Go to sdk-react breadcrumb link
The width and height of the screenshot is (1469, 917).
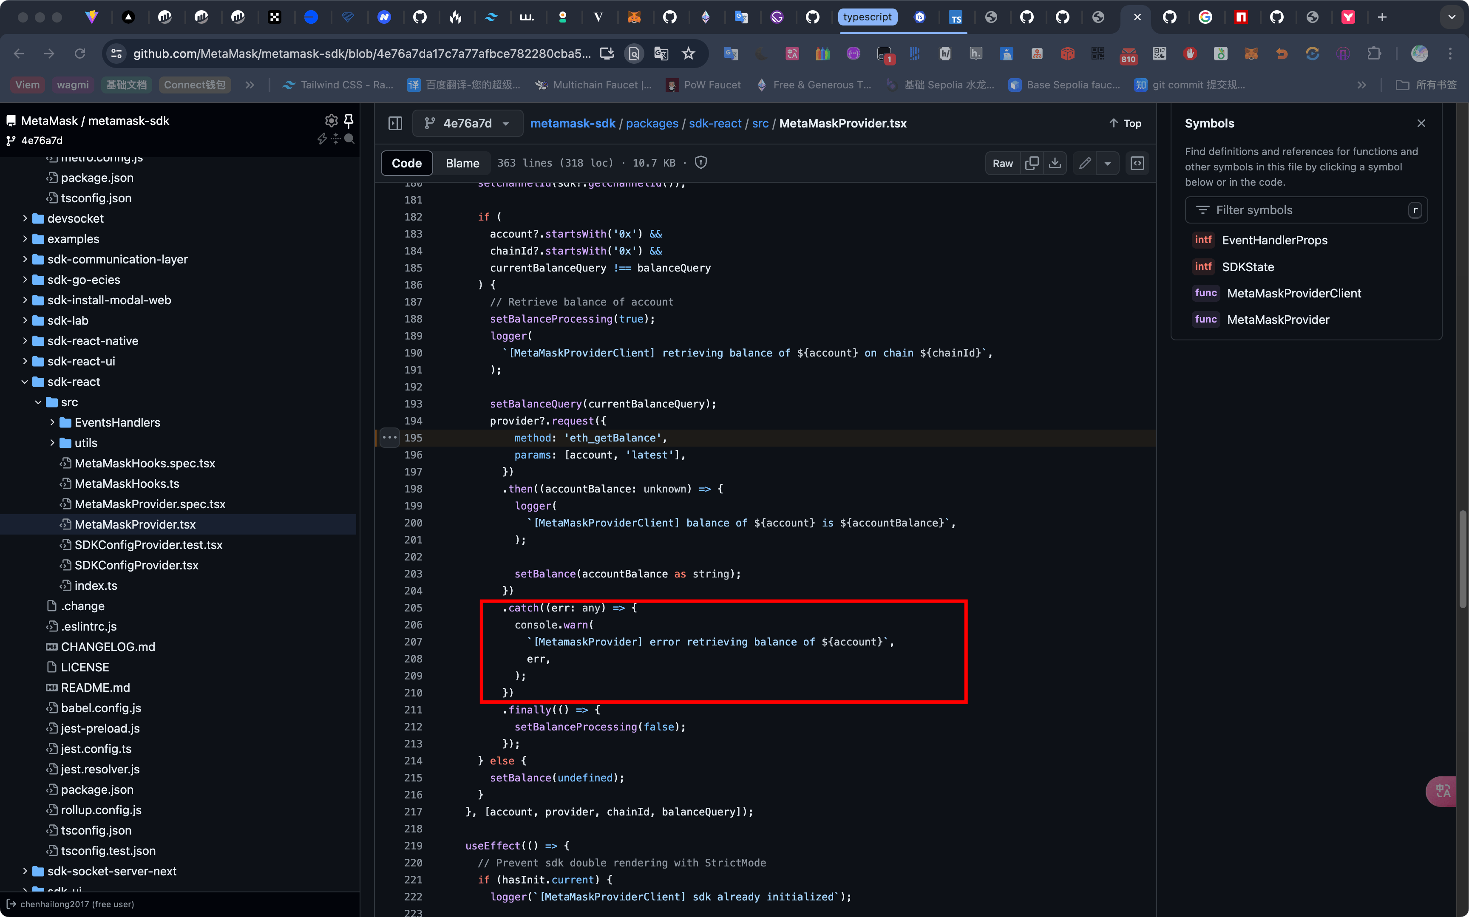(715, 123)
